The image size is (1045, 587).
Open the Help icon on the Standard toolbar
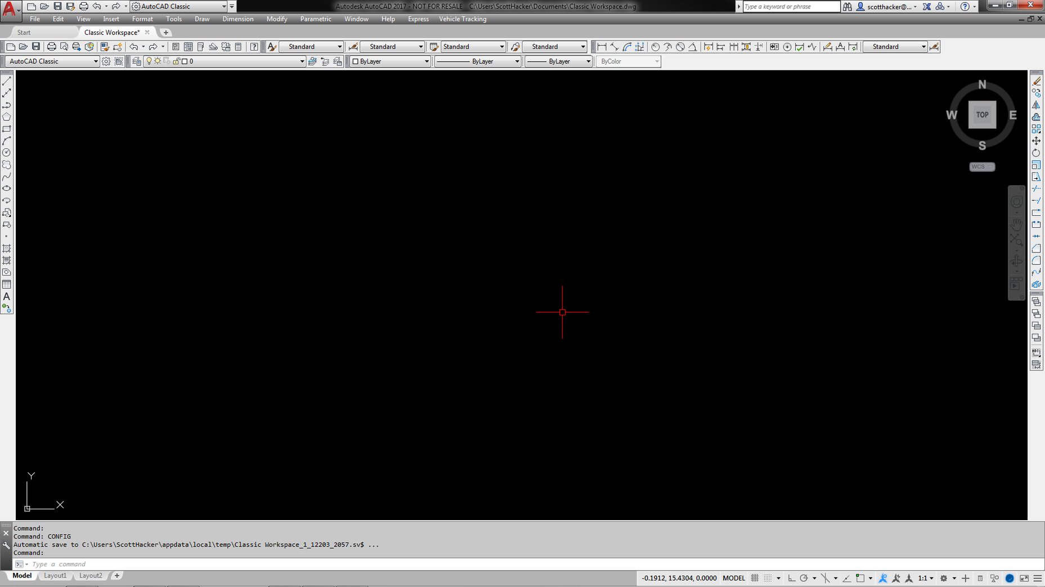coord(254,47)
